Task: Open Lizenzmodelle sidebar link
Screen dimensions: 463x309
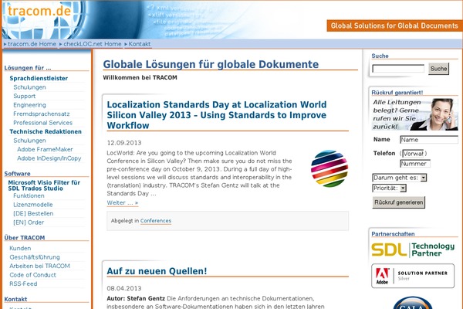Action: tap(32, 205)
